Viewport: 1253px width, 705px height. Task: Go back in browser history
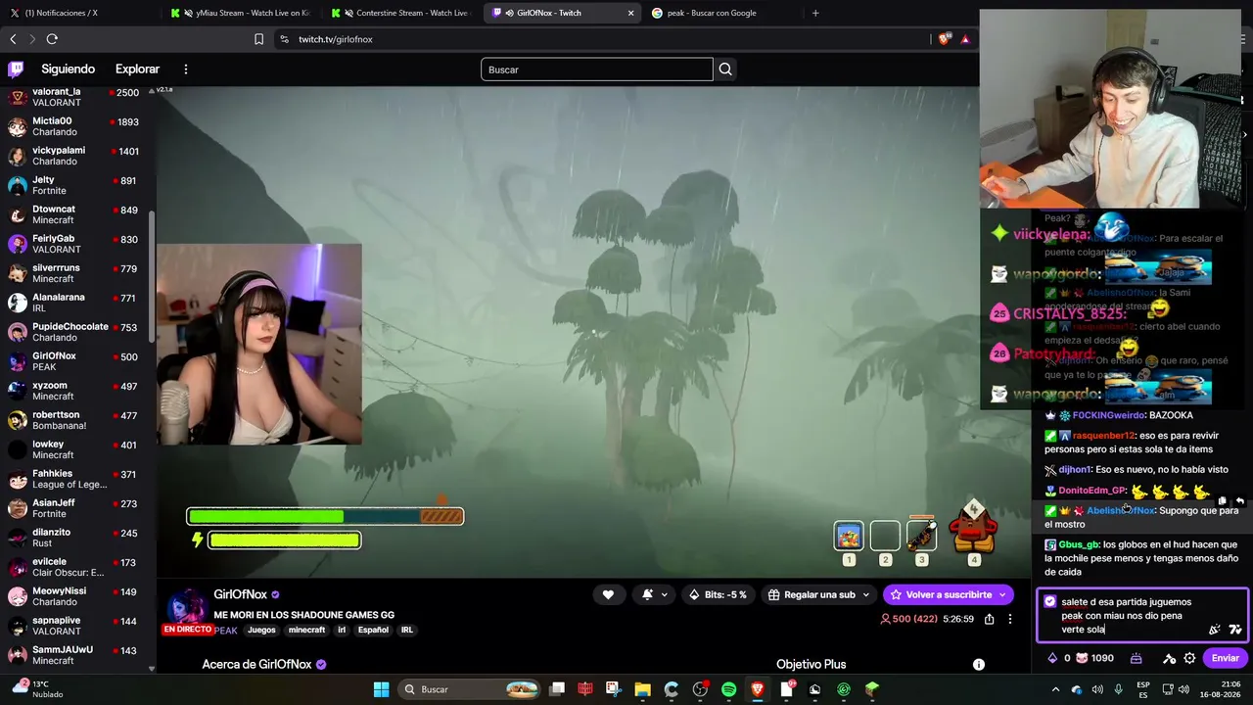click(13, 39)
